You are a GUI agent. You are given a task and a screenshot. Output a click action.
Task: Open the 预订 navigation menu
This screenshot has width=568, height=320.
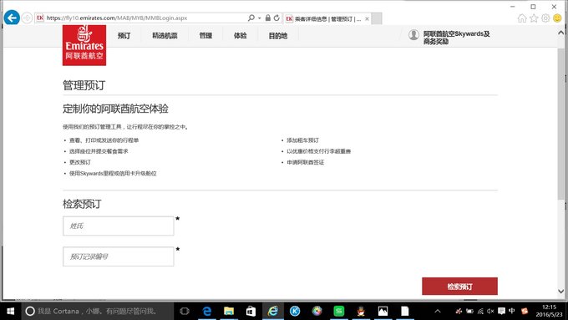[124, 36]
